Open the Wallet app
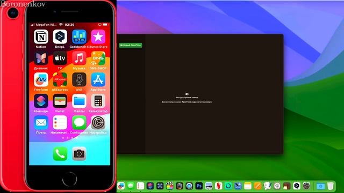 tap(60, 101)
